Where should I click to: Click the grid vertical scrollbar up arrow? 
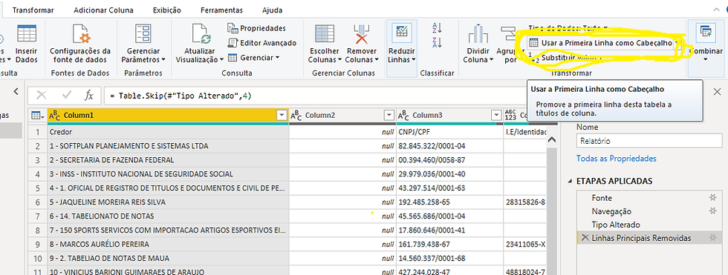tap(552, 139)
